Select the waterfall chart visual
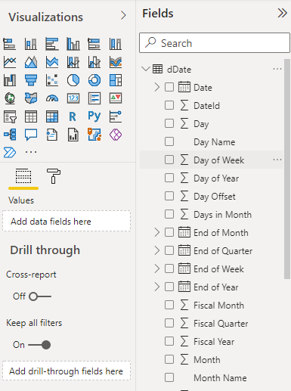The image size is (291, 391). point(10,80)
